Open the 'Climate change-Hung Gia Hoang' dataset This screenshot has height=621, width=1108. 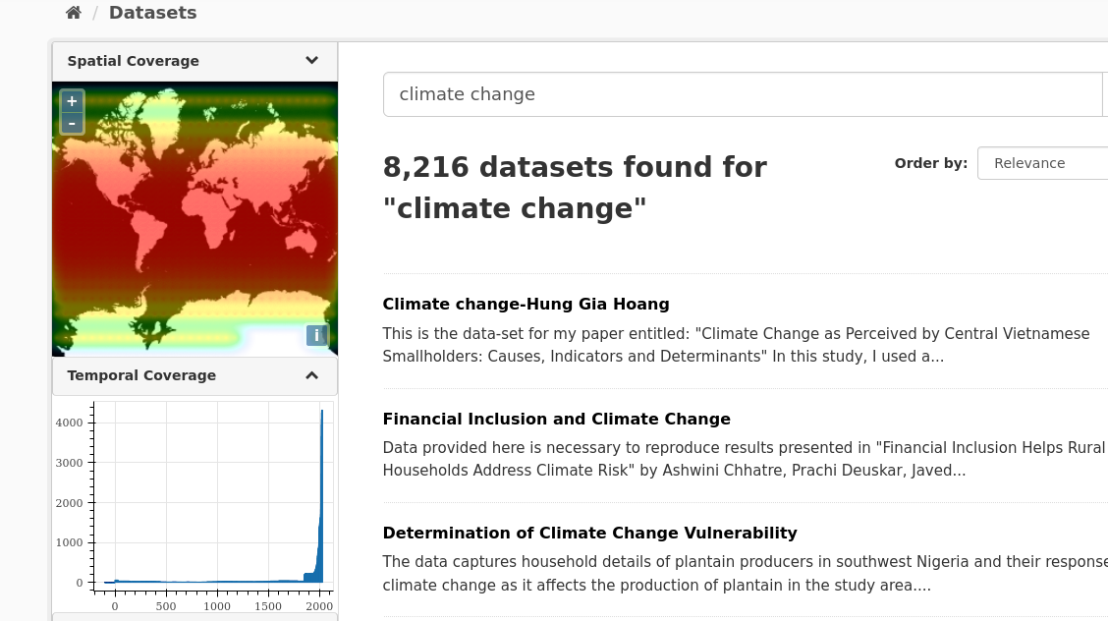click(x=526, y=304)
